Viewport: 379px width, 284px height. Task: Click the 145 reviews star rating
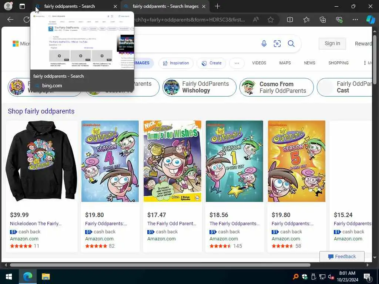click(x=226, y=246)
